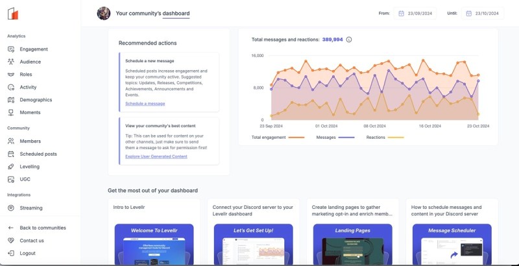Open the Welcome To Levellr video thumbnail

[154, 244]
